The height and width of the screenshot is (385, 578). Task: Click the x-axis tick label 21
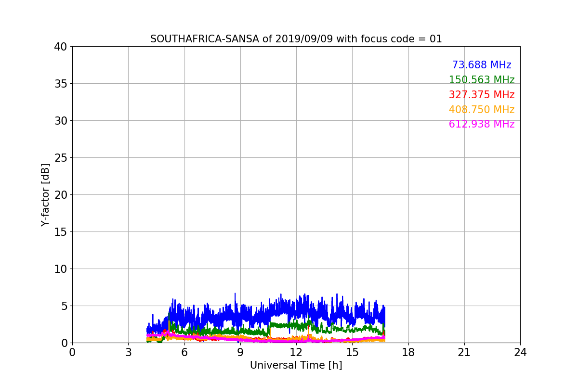(x=464, y=352)
